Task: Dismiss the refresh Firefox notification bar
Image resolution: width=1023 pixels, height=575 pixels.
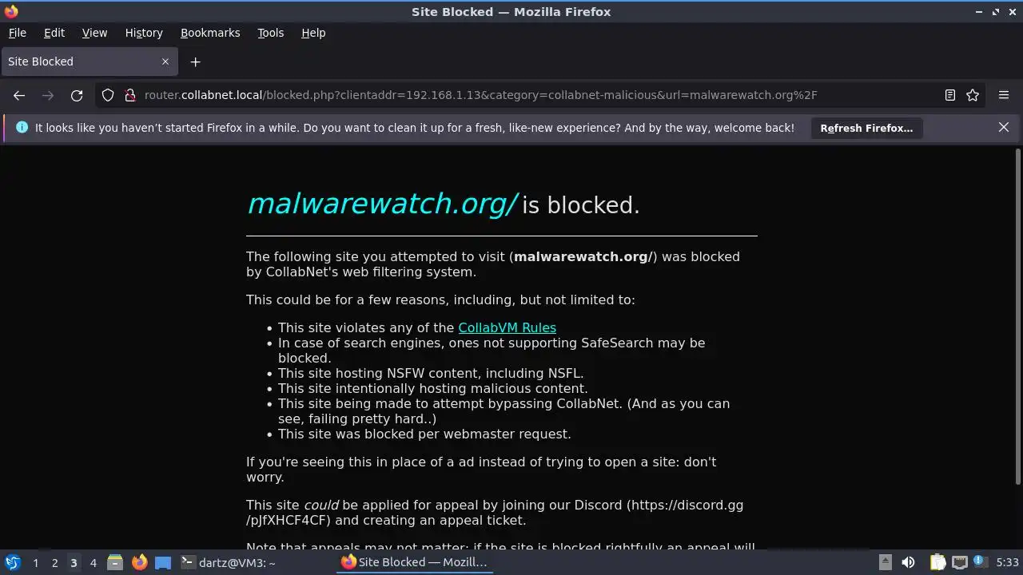Action: (x=1004, y=128)
